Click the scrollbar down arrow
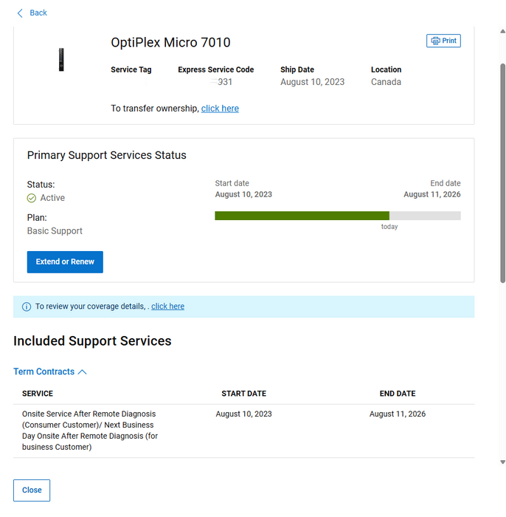Viewport: 506px width, 517px height. click(502, 462)
